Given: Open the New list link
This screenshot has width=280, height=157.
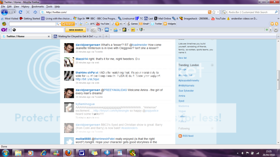Looking at the screenshot, I should (x=183, y=58).
